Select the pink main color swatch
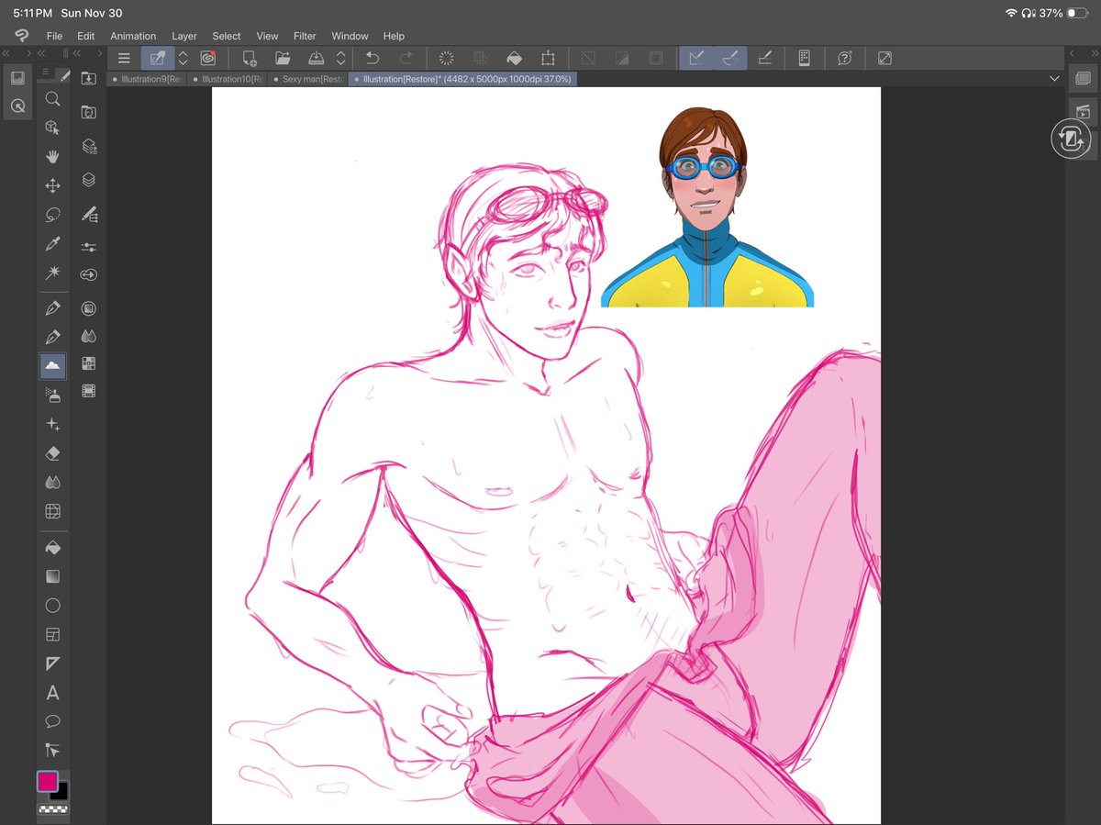Image resolution: width=1101 pixels, height=825 pixels. (48, 782)
